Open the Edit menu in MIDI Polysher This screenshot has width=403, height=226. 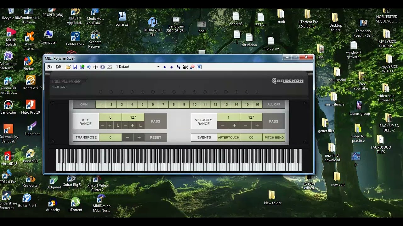(59, 67)
